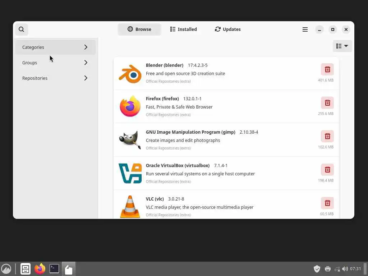Viewport: 368px width, 276px height.
Task: Close the package manager window
Action: [346, 29]
